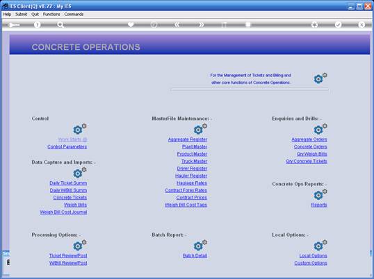Open the Control Parameters link

click(x=67, y=146)
